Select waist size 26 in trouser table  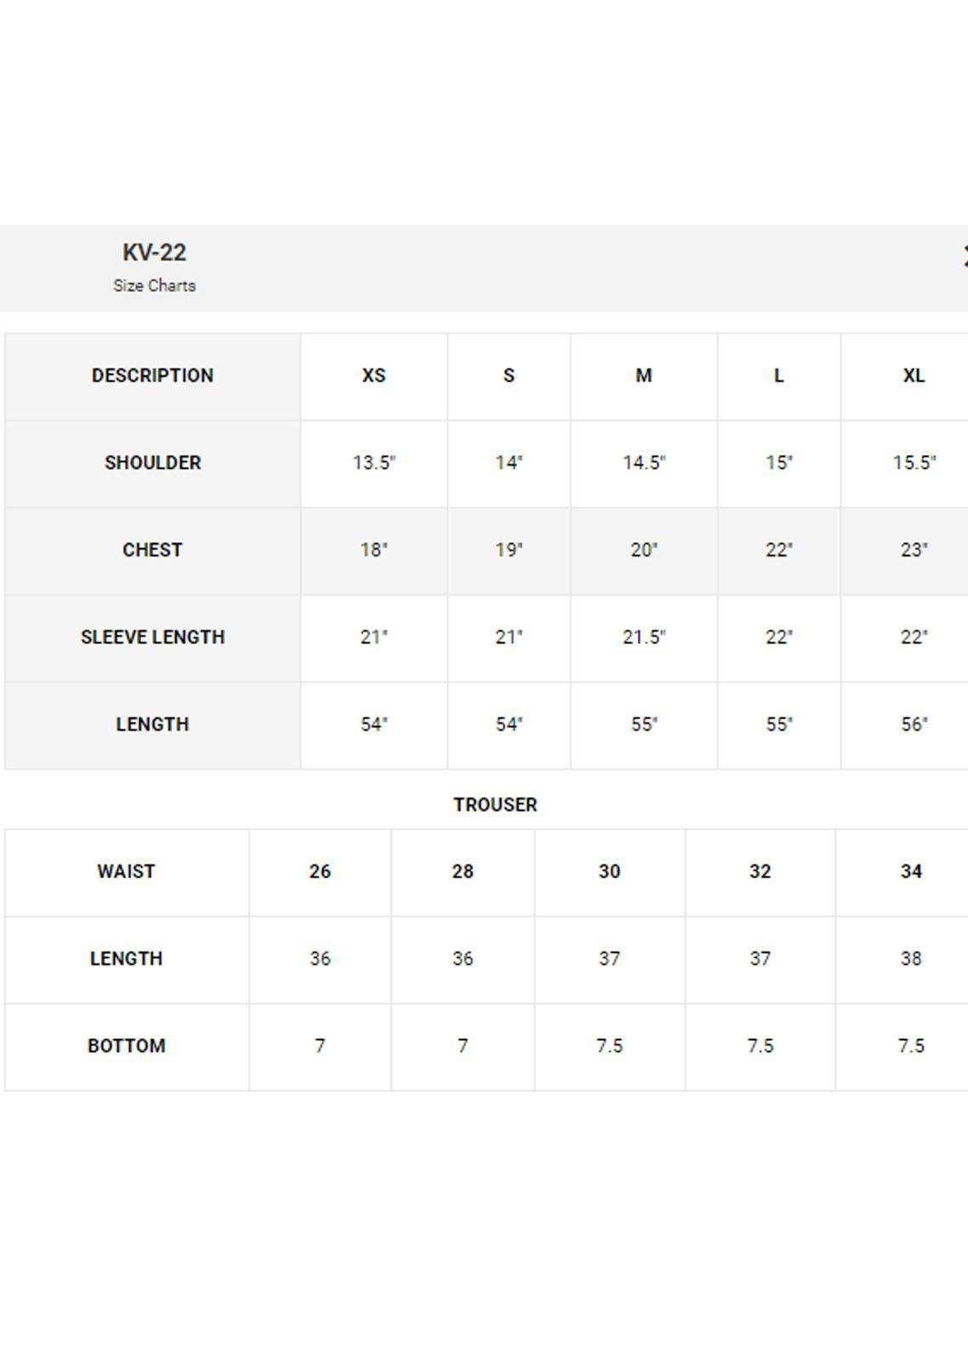pos(320,871)
